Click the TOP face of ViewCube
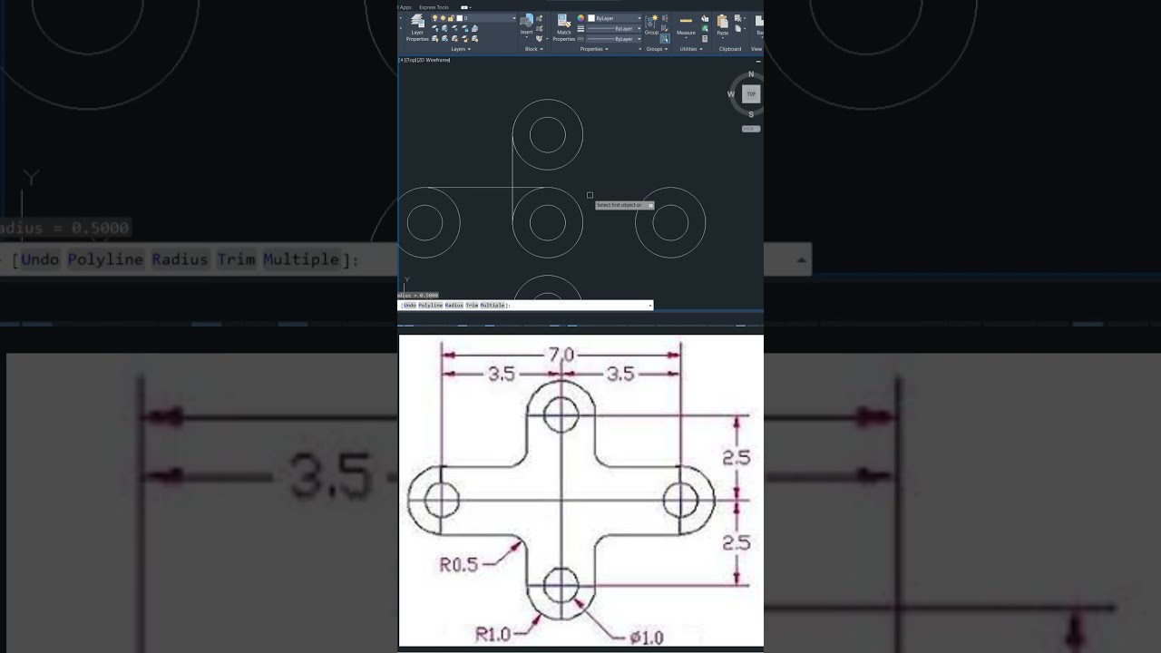This screenshot has height=653, width=1161. pyautogui.click(x=751, y=94)
